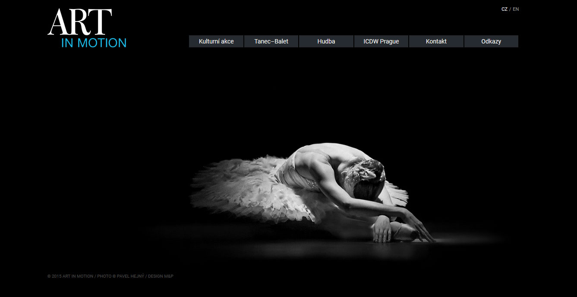Click the © 2015 ART IN MOTION footer text

tap(70, 276)
